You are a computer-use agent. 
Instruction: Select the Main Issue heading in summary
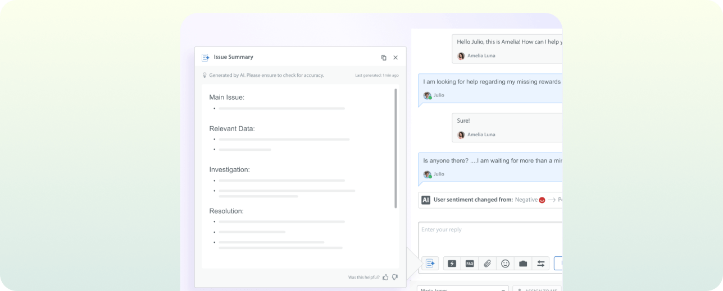[x=226, y=97]
